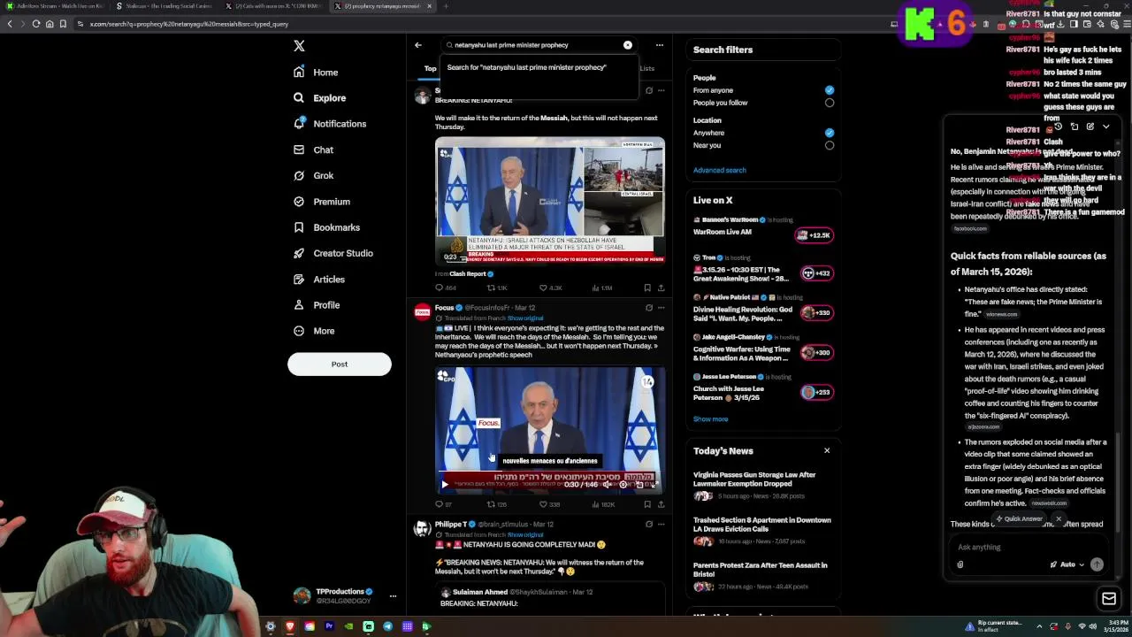This screenshot has height=637, width=1132.
Task: Select Near you location filter
Action: tap(830, 145)
